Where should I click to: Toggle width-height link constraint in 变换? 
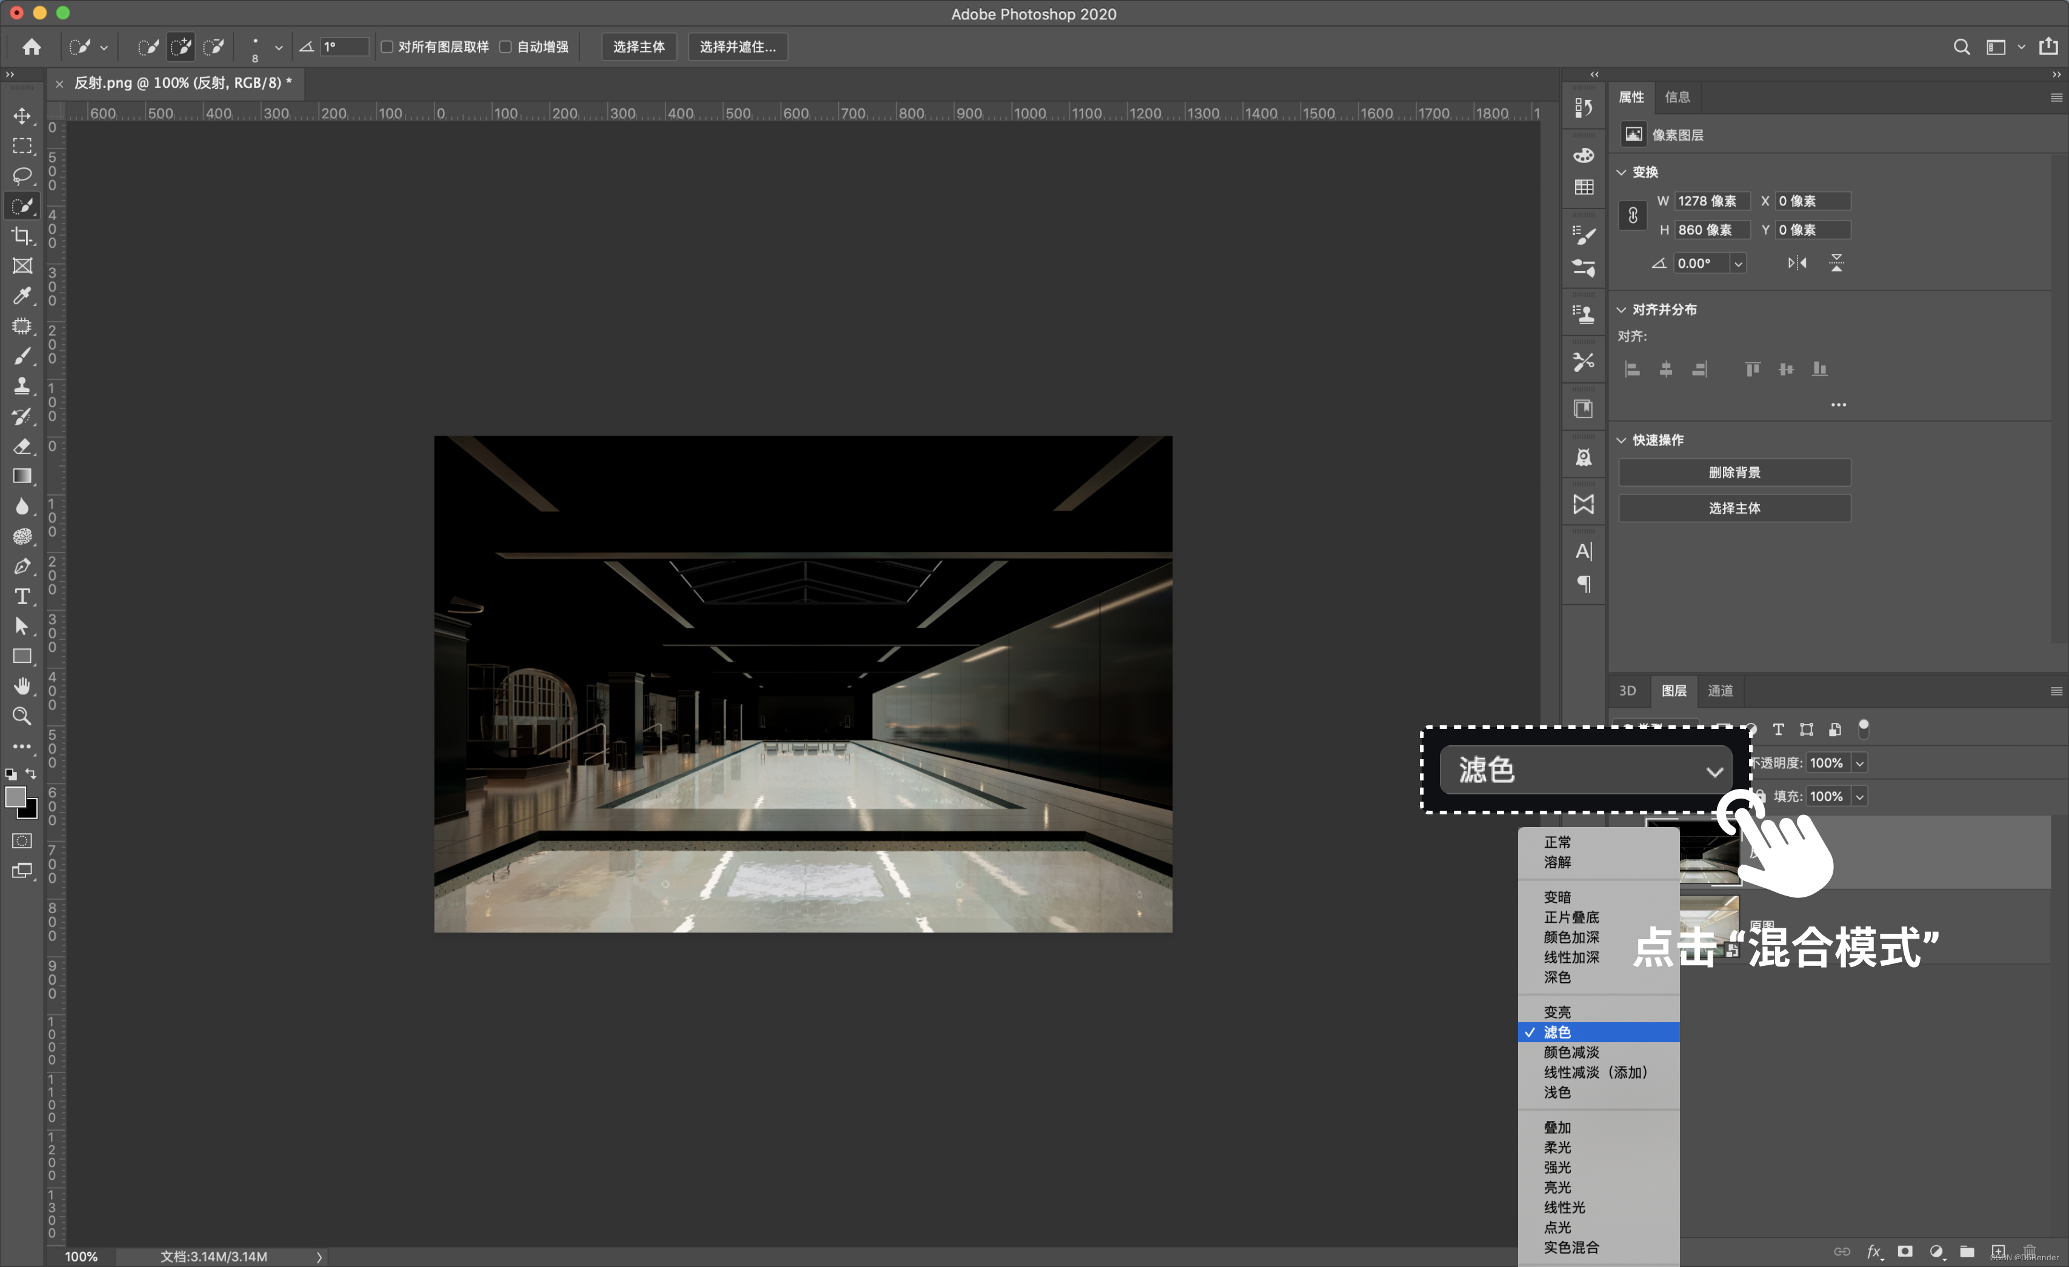pyautogui.click(x=1633, y=216)
